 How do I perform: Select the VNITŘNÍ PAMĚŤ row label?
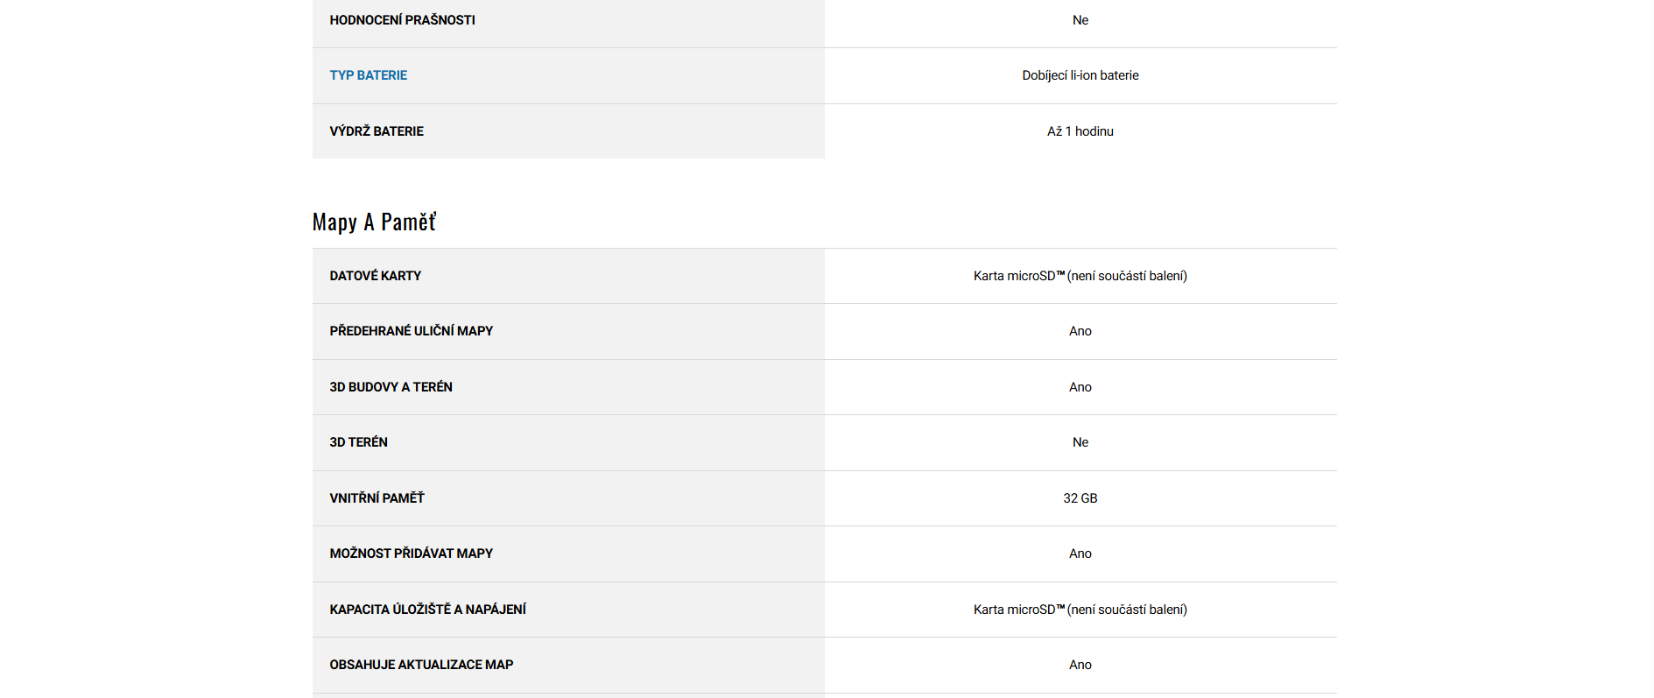pyautogui.click(x=377, y=498)
